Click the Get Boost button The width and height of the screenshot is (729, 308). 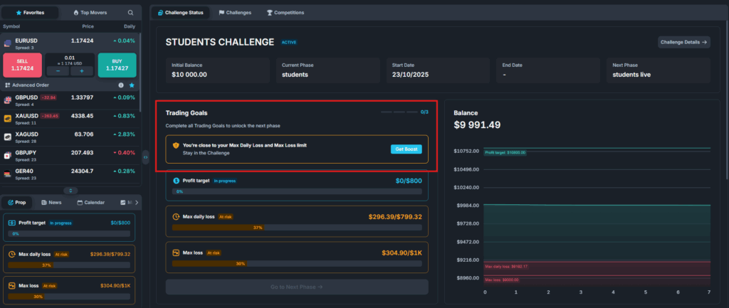(407, 149)
